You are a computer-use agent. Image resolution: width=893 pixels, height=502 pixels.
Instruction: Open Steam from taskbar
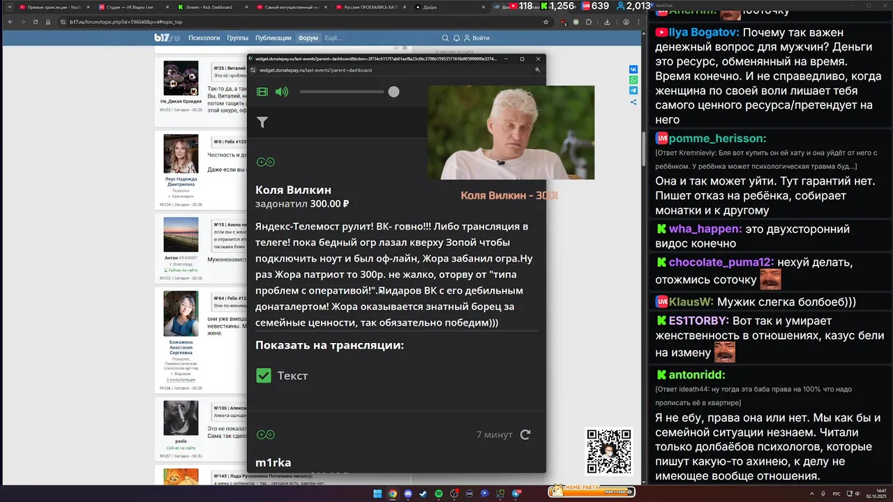click(x=423, y=494)
